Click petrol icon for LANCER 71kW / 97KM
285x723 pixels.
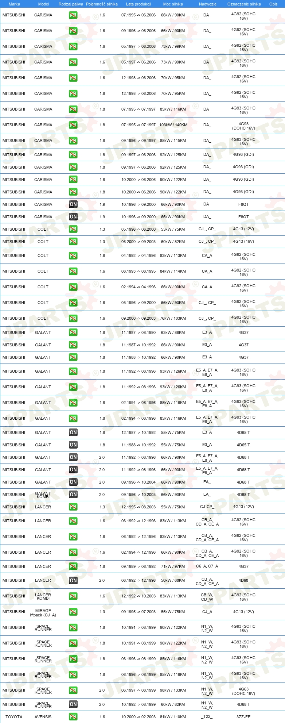[73, 566]
